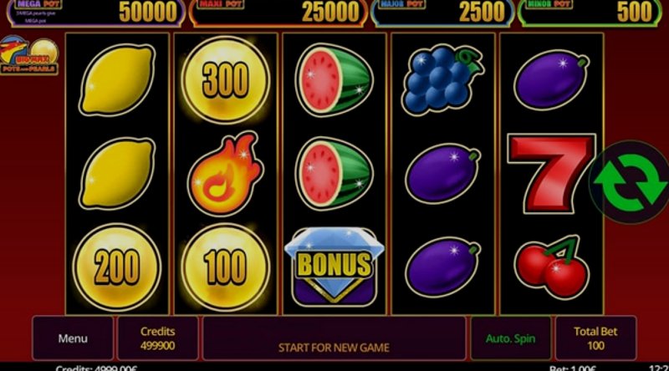669x371 pixels.
Task: Click the START FOR NEW GAME bar
Action: (334, 338)
